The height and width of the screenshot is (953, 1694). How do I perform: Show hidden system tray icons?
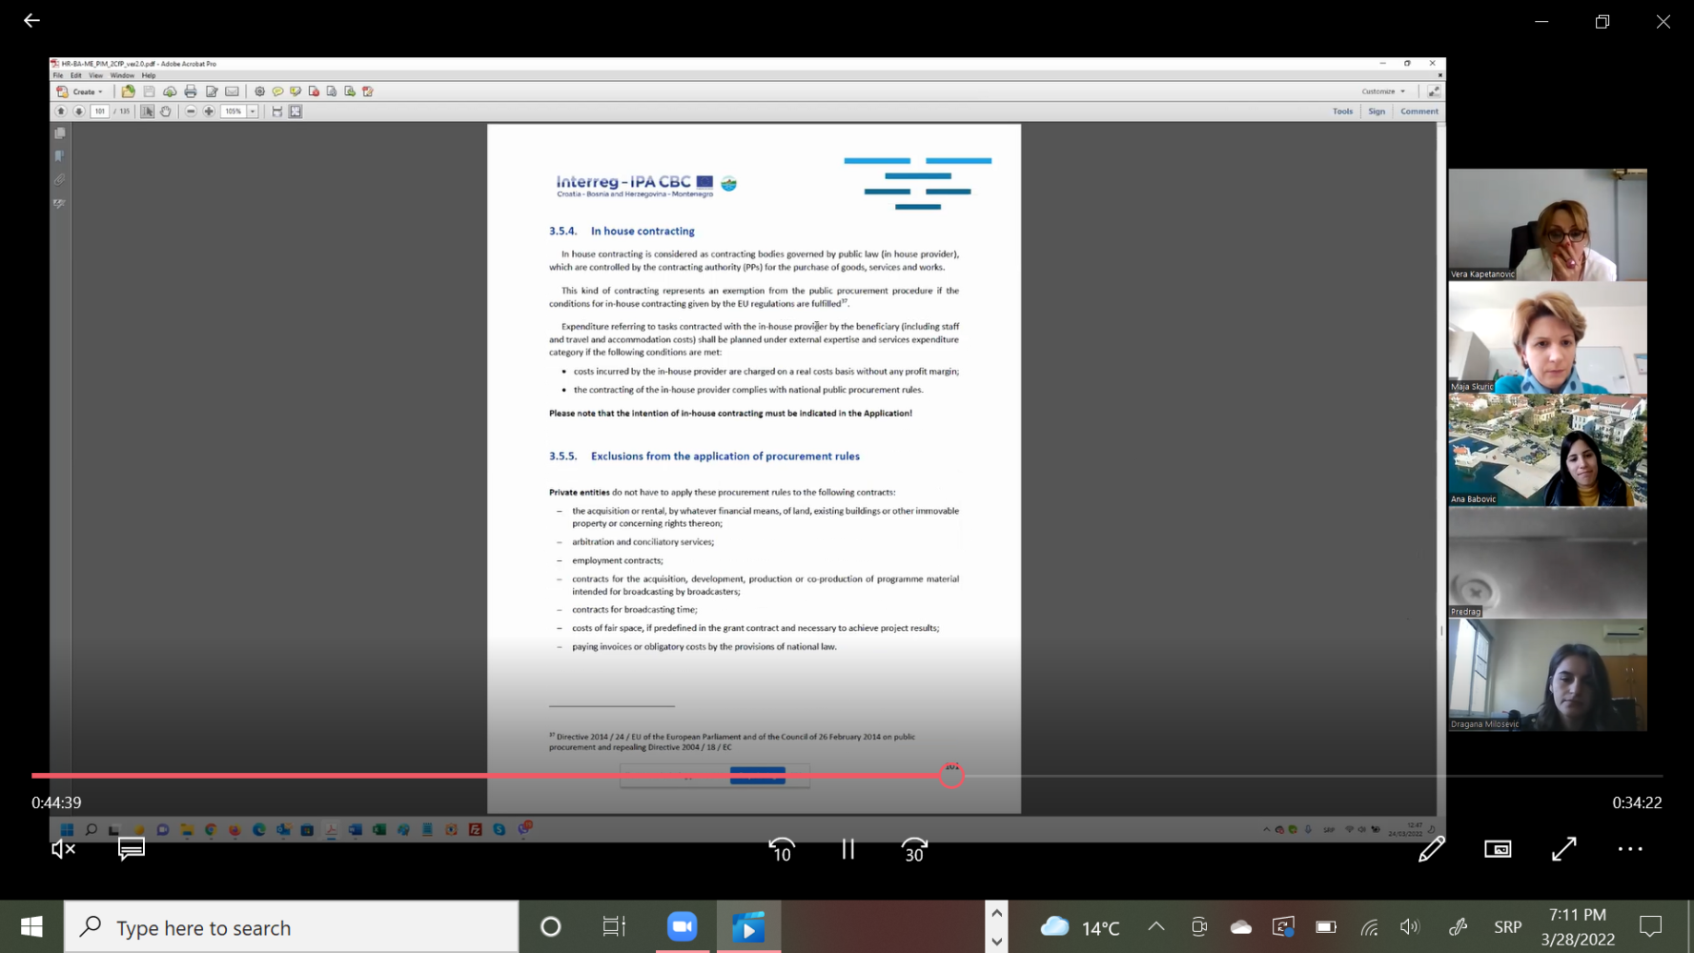[x=1155, y=926]
